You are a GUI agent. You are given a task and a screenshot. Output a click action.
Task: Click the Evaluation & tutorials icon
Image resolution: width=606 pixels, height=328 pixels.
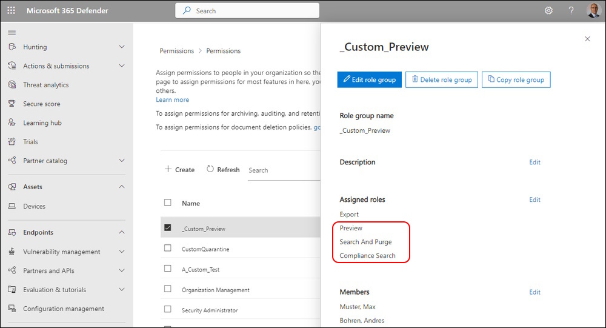pos(12,289)
